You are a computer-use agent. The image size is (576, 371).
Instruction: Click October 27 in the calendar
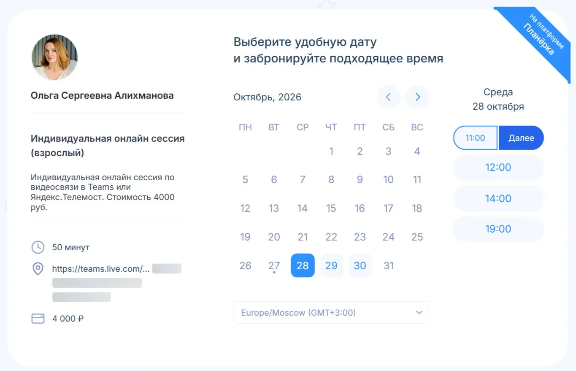click(274, 265)
